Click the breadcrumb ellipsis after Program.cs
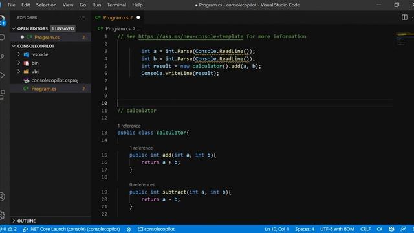 point(139,28)
